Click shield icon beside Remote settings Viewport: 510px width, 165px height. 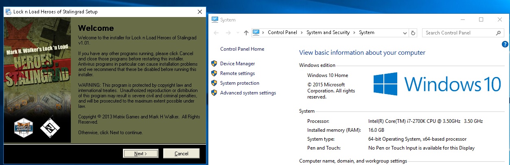214,73
